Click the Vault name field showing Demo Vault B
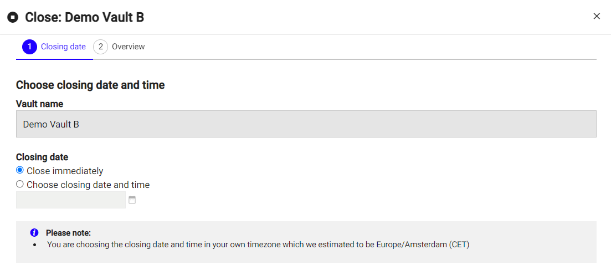 coord(306,124)
